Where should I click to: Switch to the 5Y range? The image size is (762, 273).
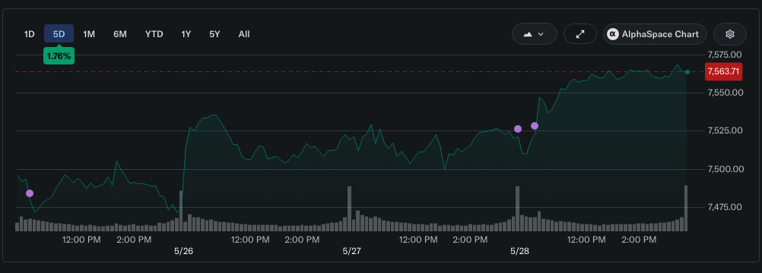(214, 34)
